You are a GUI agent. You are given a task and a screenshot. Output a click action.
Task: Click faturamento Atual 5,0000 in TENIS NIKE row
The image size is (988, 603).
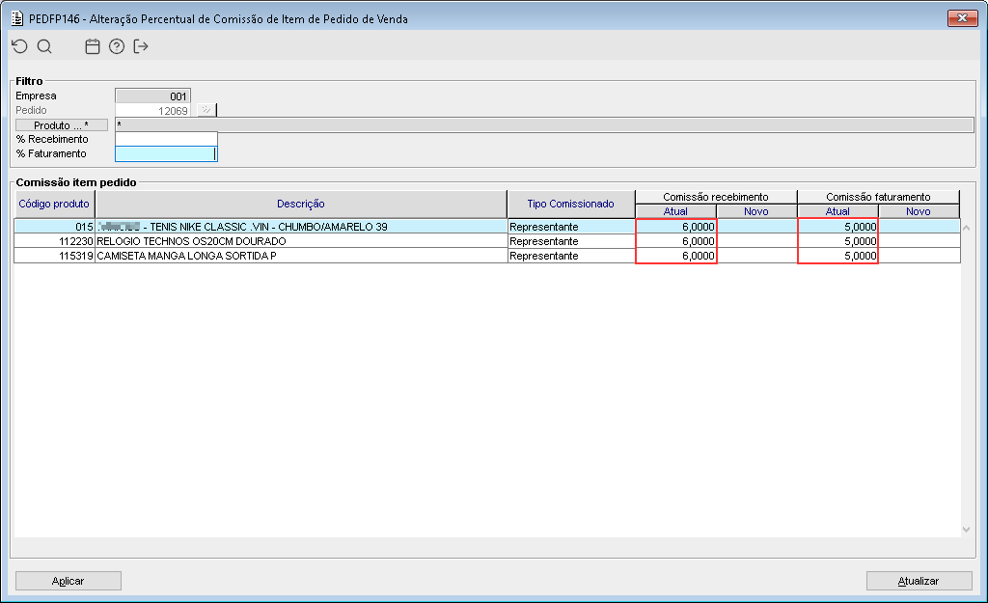tap(838, 227)
